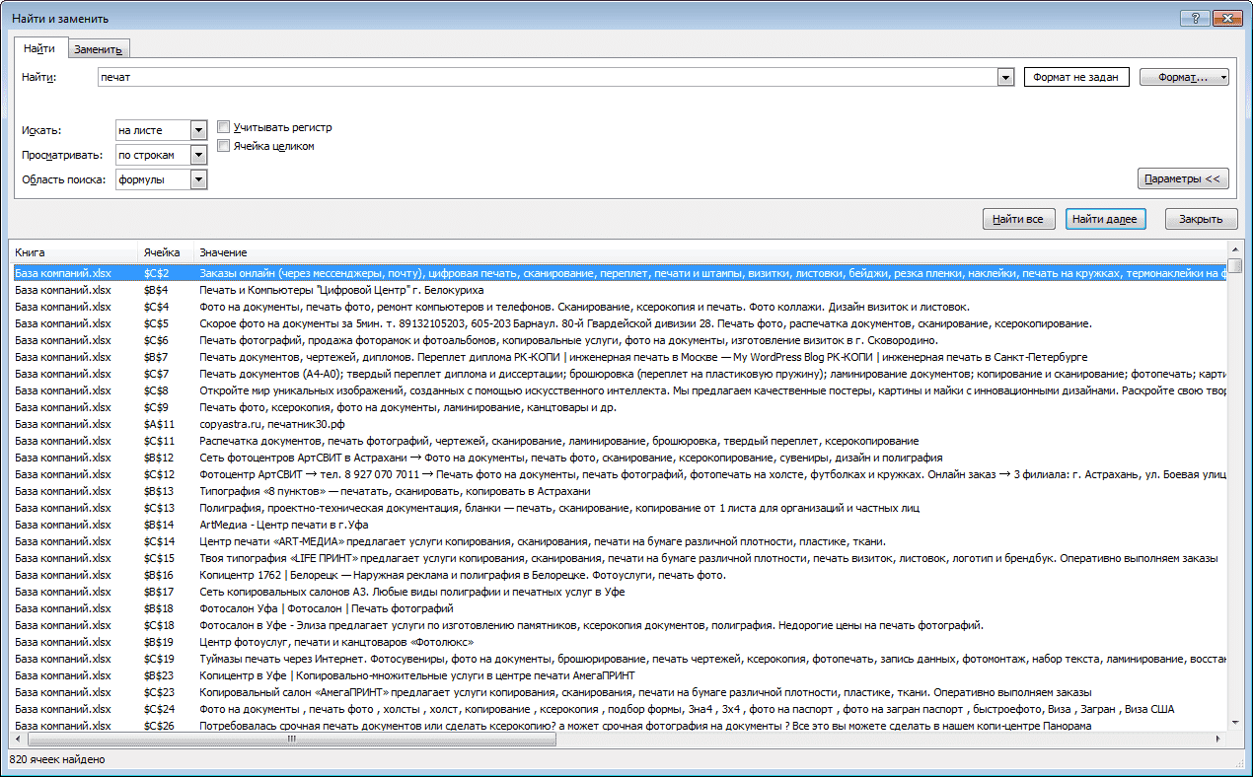
Task: Open the Искать dropdown set to на листе
Action: click(198, 130)
